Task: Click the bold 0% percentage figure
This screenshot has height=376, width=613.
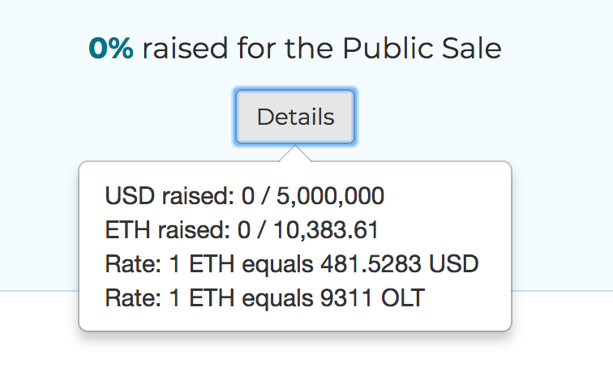Action: [x=111, y=49]
